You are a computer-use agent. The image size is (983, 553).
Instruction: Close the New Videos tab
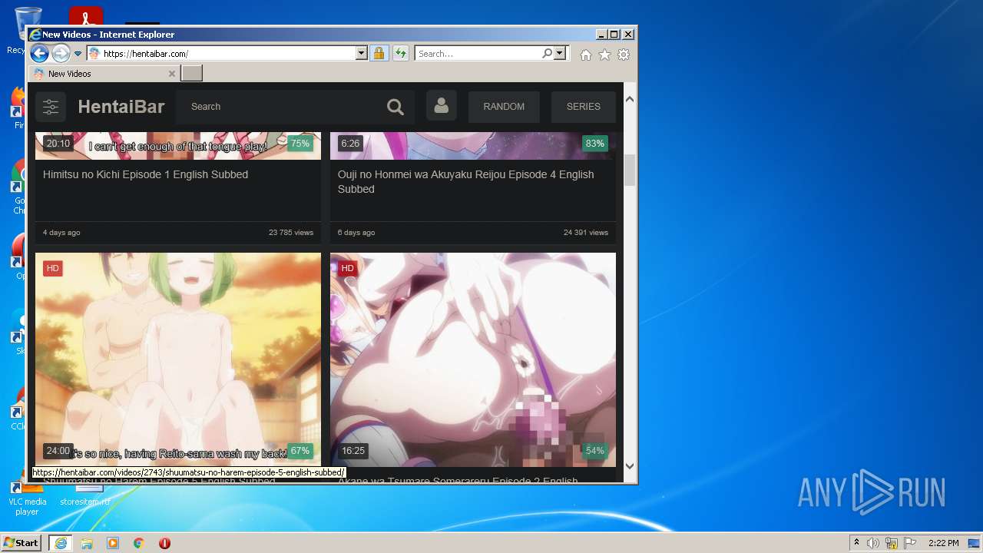(x=172, y=74)
